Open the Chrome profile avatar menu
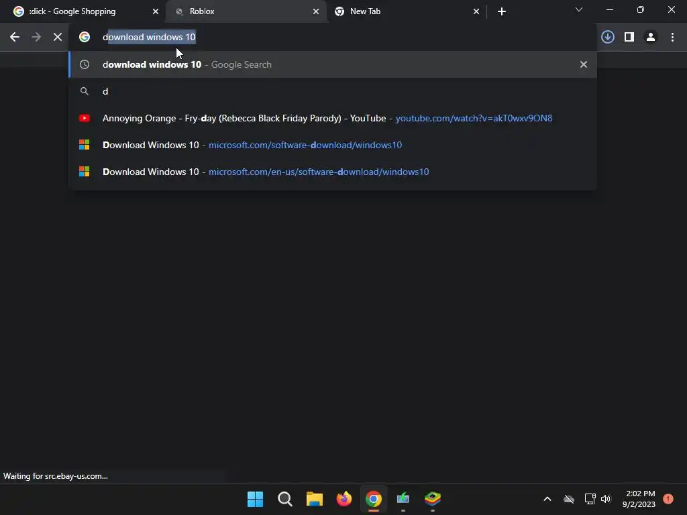The height and width of the screenshot is (515, 687). 651,38
